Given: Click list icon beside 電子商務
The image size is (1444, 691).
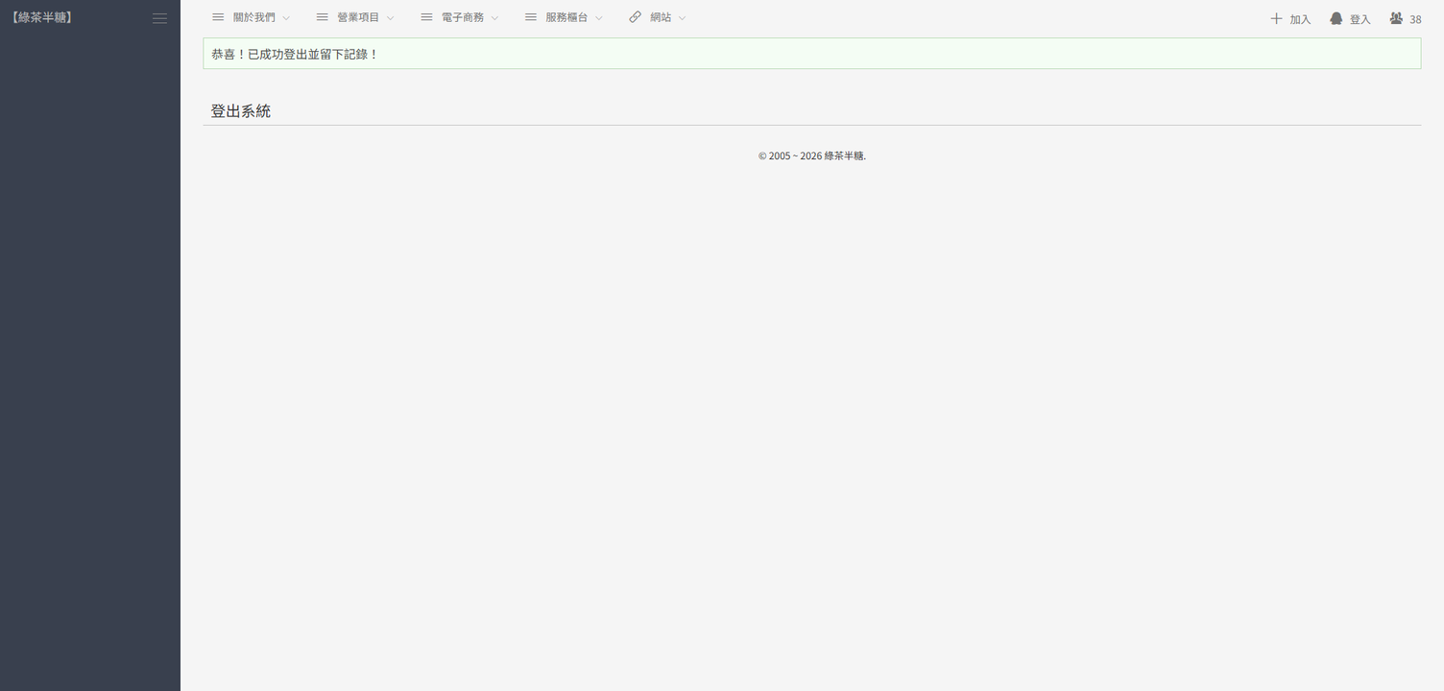Looking at the screenshot, I should (426, 17).
